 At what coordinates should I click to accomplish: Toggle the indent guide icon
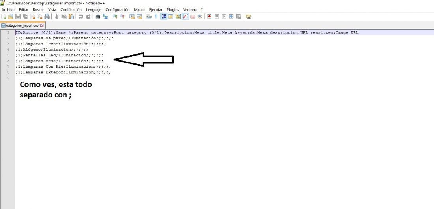164,17
